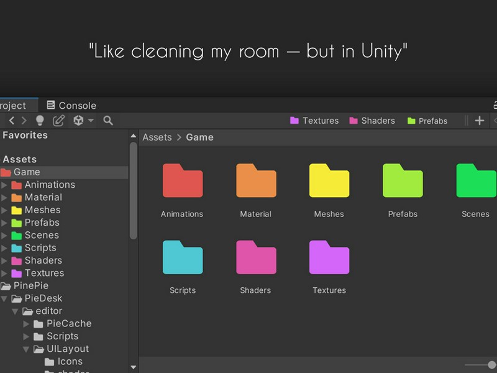Expand the Prefabs folder in the tree

coord(4,223)
